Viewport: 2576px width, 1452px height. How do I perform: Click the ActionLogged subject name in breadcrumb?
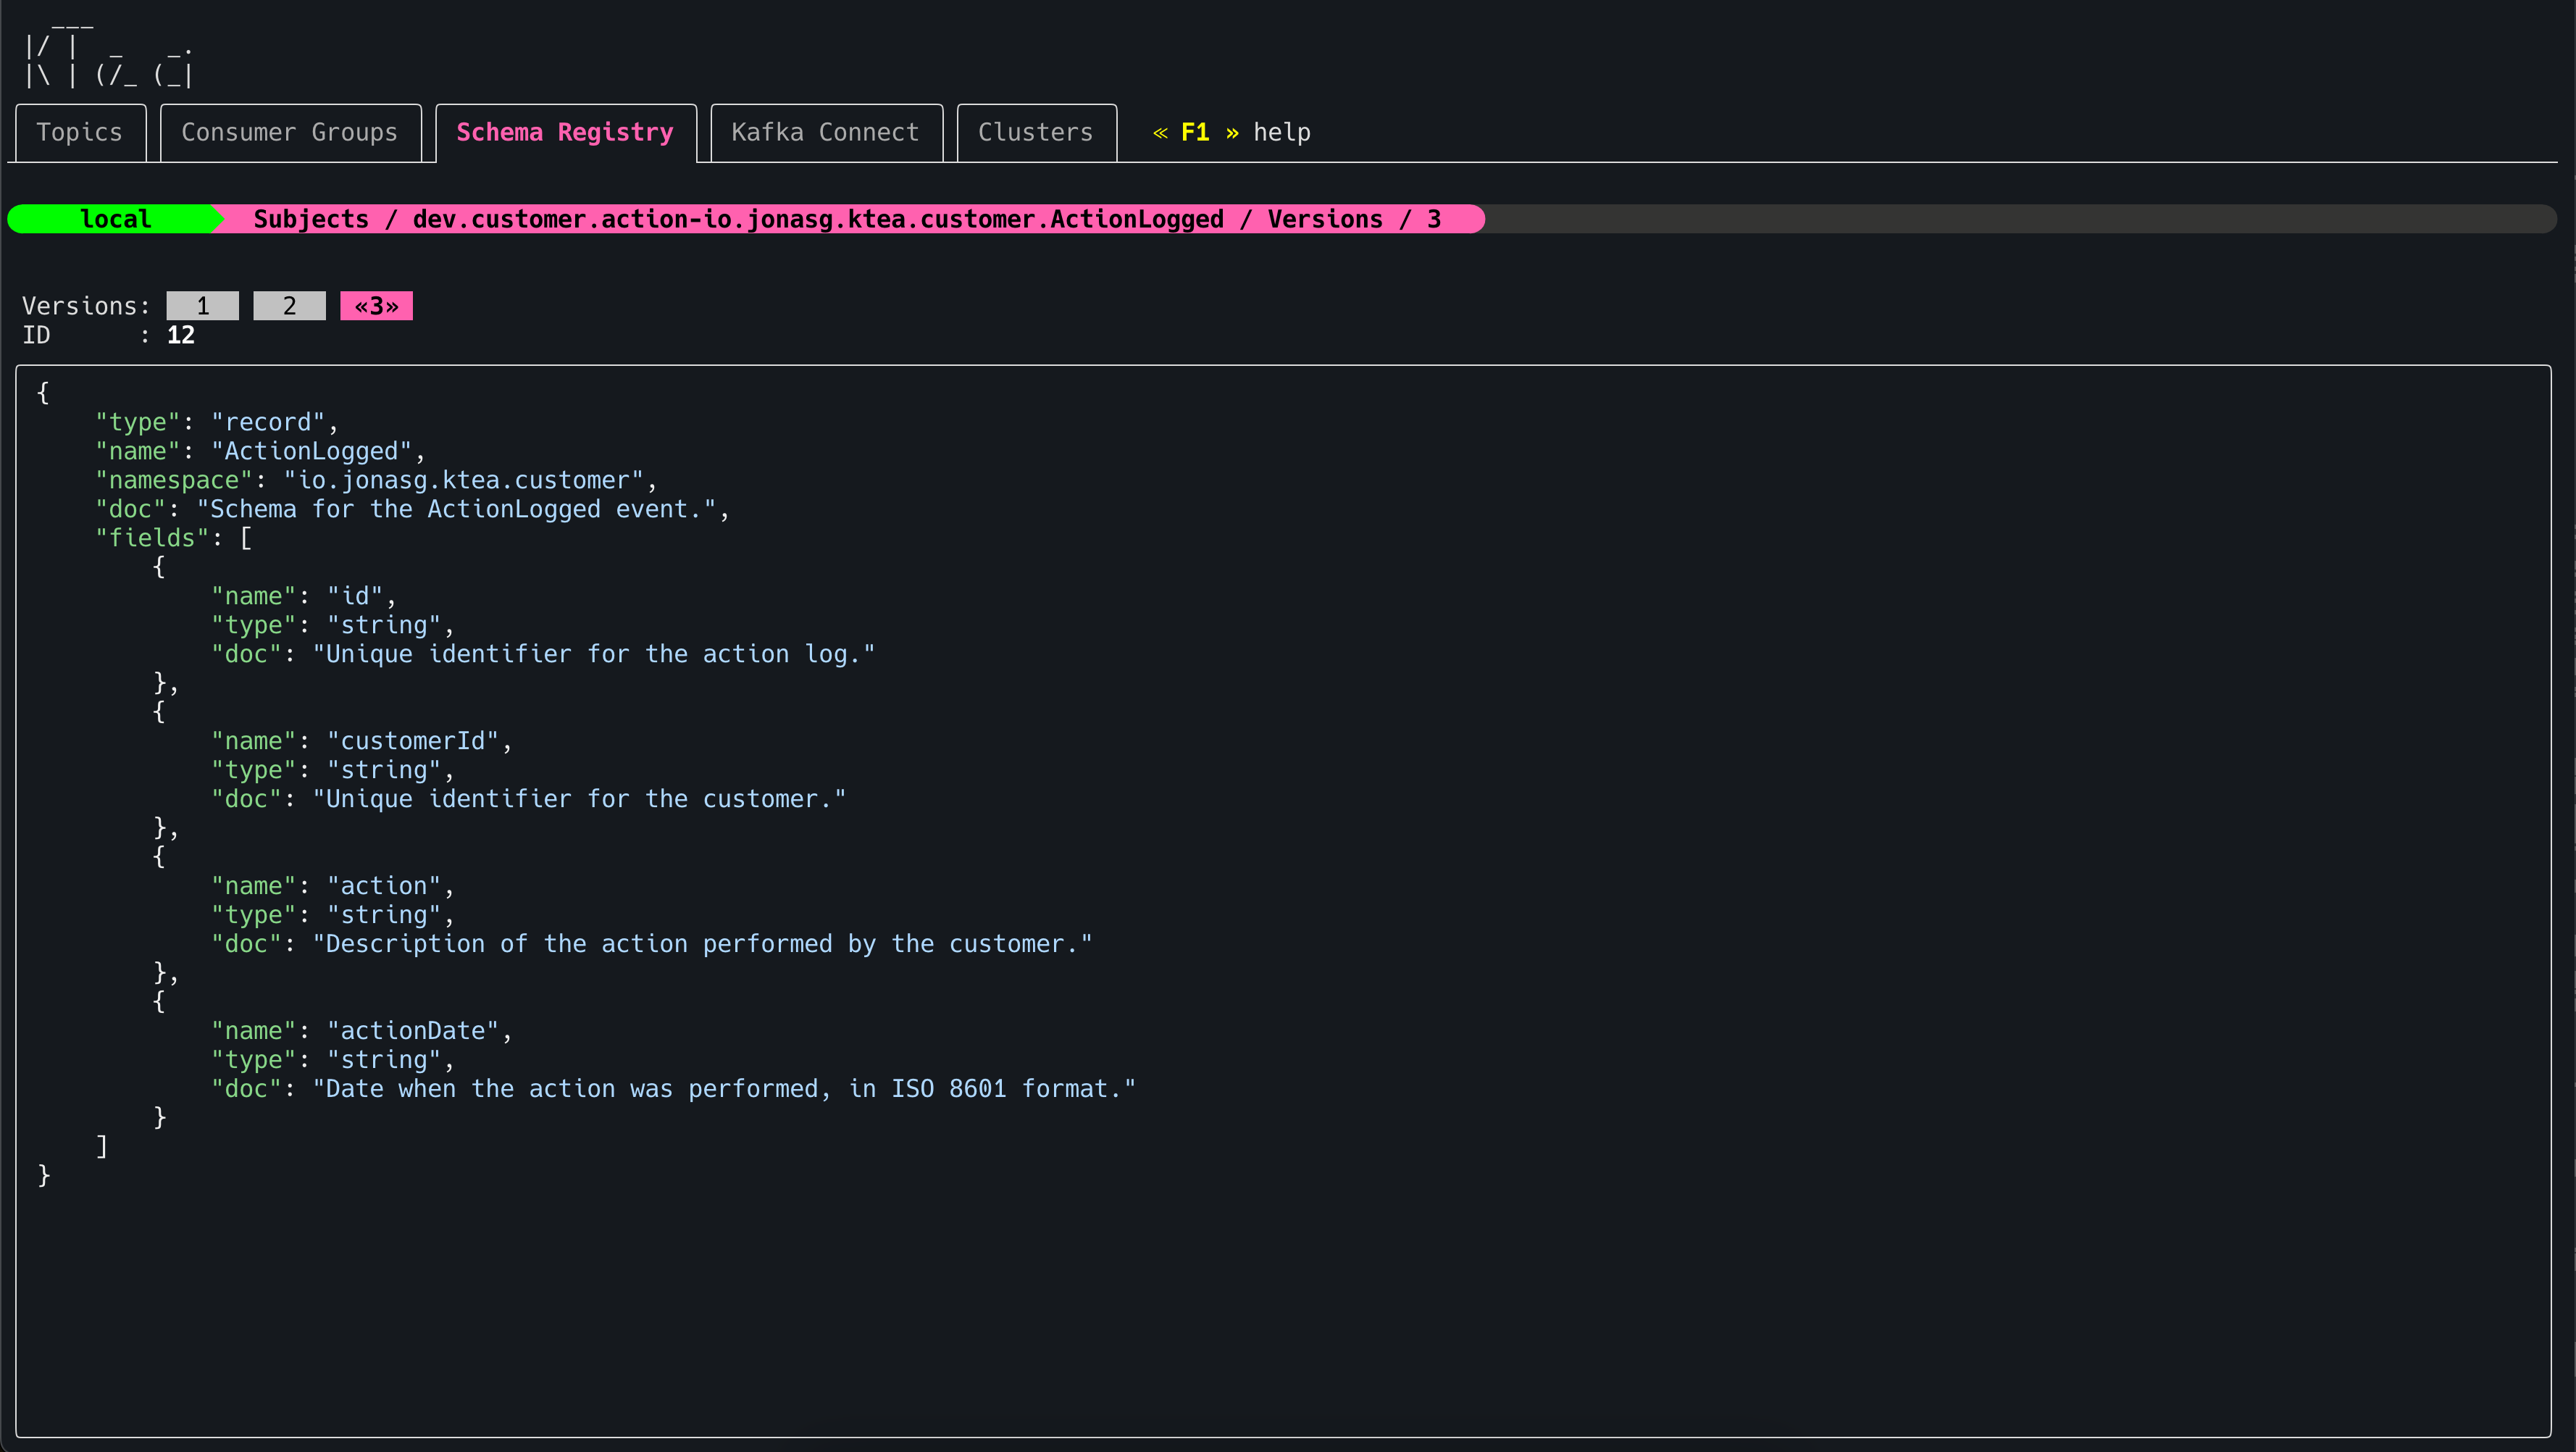pyautogui.click(x=817, y=219)
